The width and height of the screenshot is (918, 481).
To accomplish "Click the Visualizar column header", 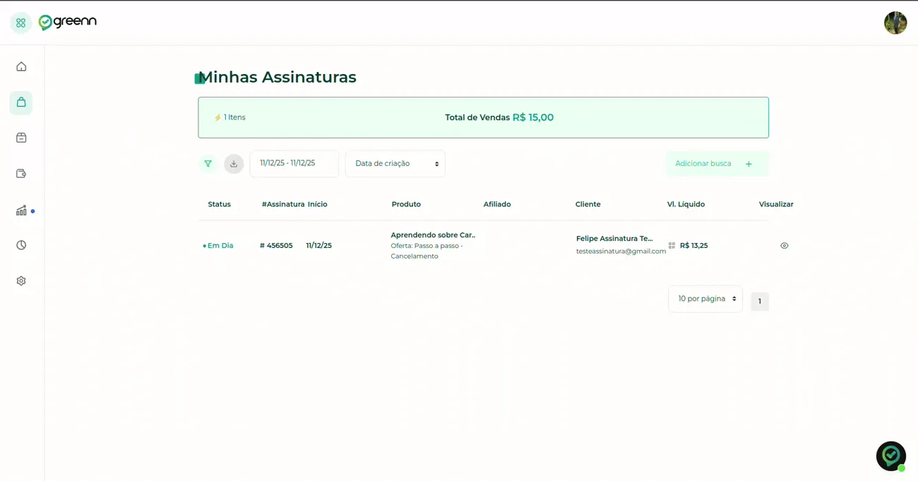I will (x=776, y=204).
